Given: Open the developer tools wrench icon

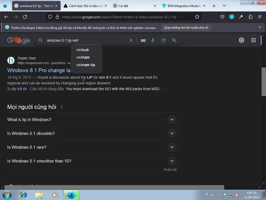Looking at the screenshot, I should click(x=241, y=17).
